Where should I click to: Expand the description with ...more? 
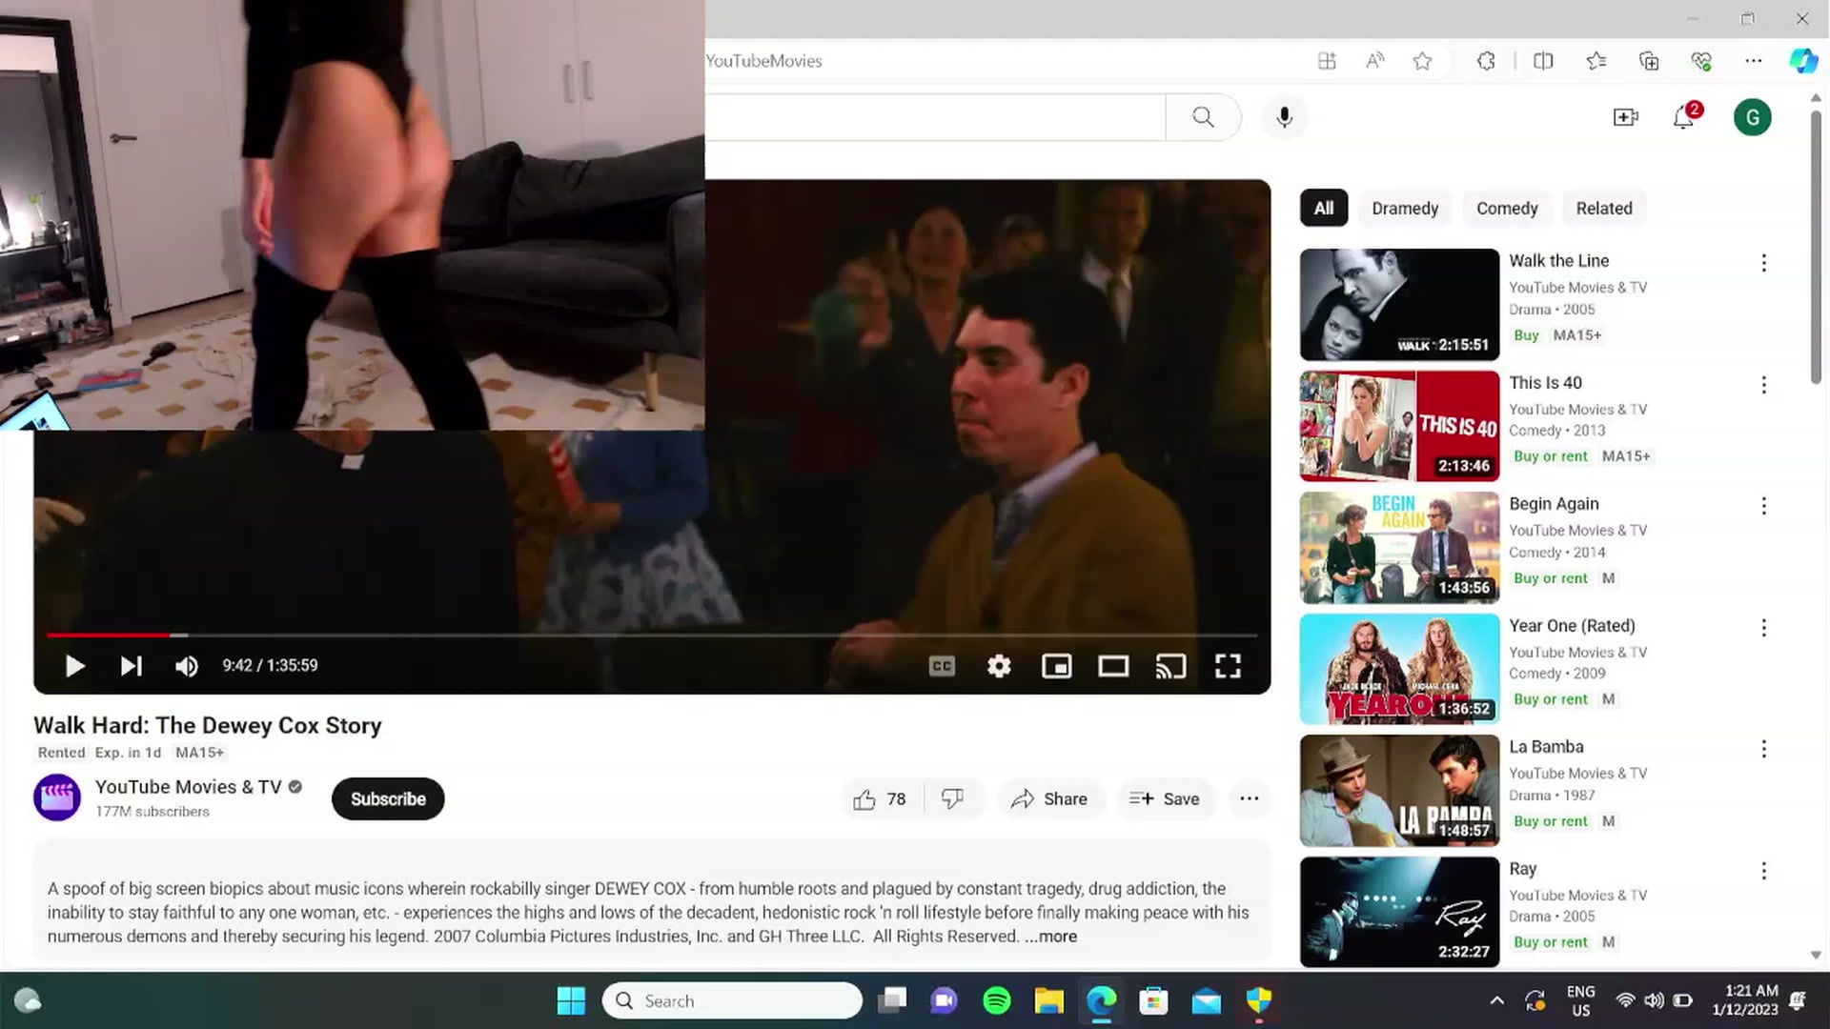pyautogui.click(x=1050, y=937)
